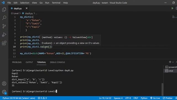The height and width of the screenshot is (100, 177).
Task: Open the Extensions view
Action: coord(4,43)
